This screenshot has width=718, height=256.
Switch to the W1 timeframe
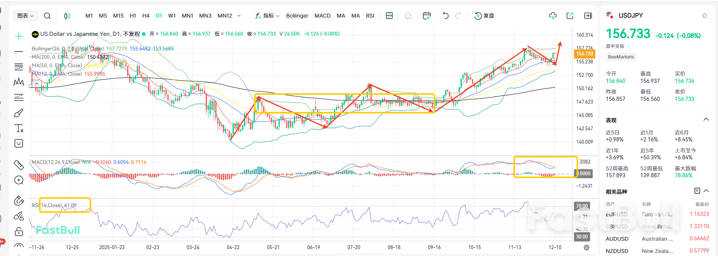click(x=172, y=16)
